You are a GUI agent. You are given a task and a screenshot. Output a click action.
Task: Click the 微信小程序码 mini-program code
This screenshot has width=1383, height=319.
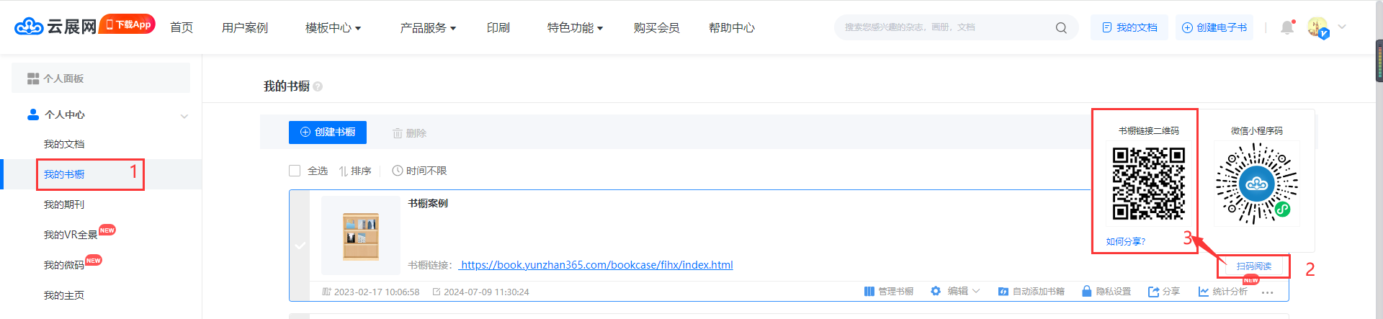pyautogui.click(x=1257, y=183)
